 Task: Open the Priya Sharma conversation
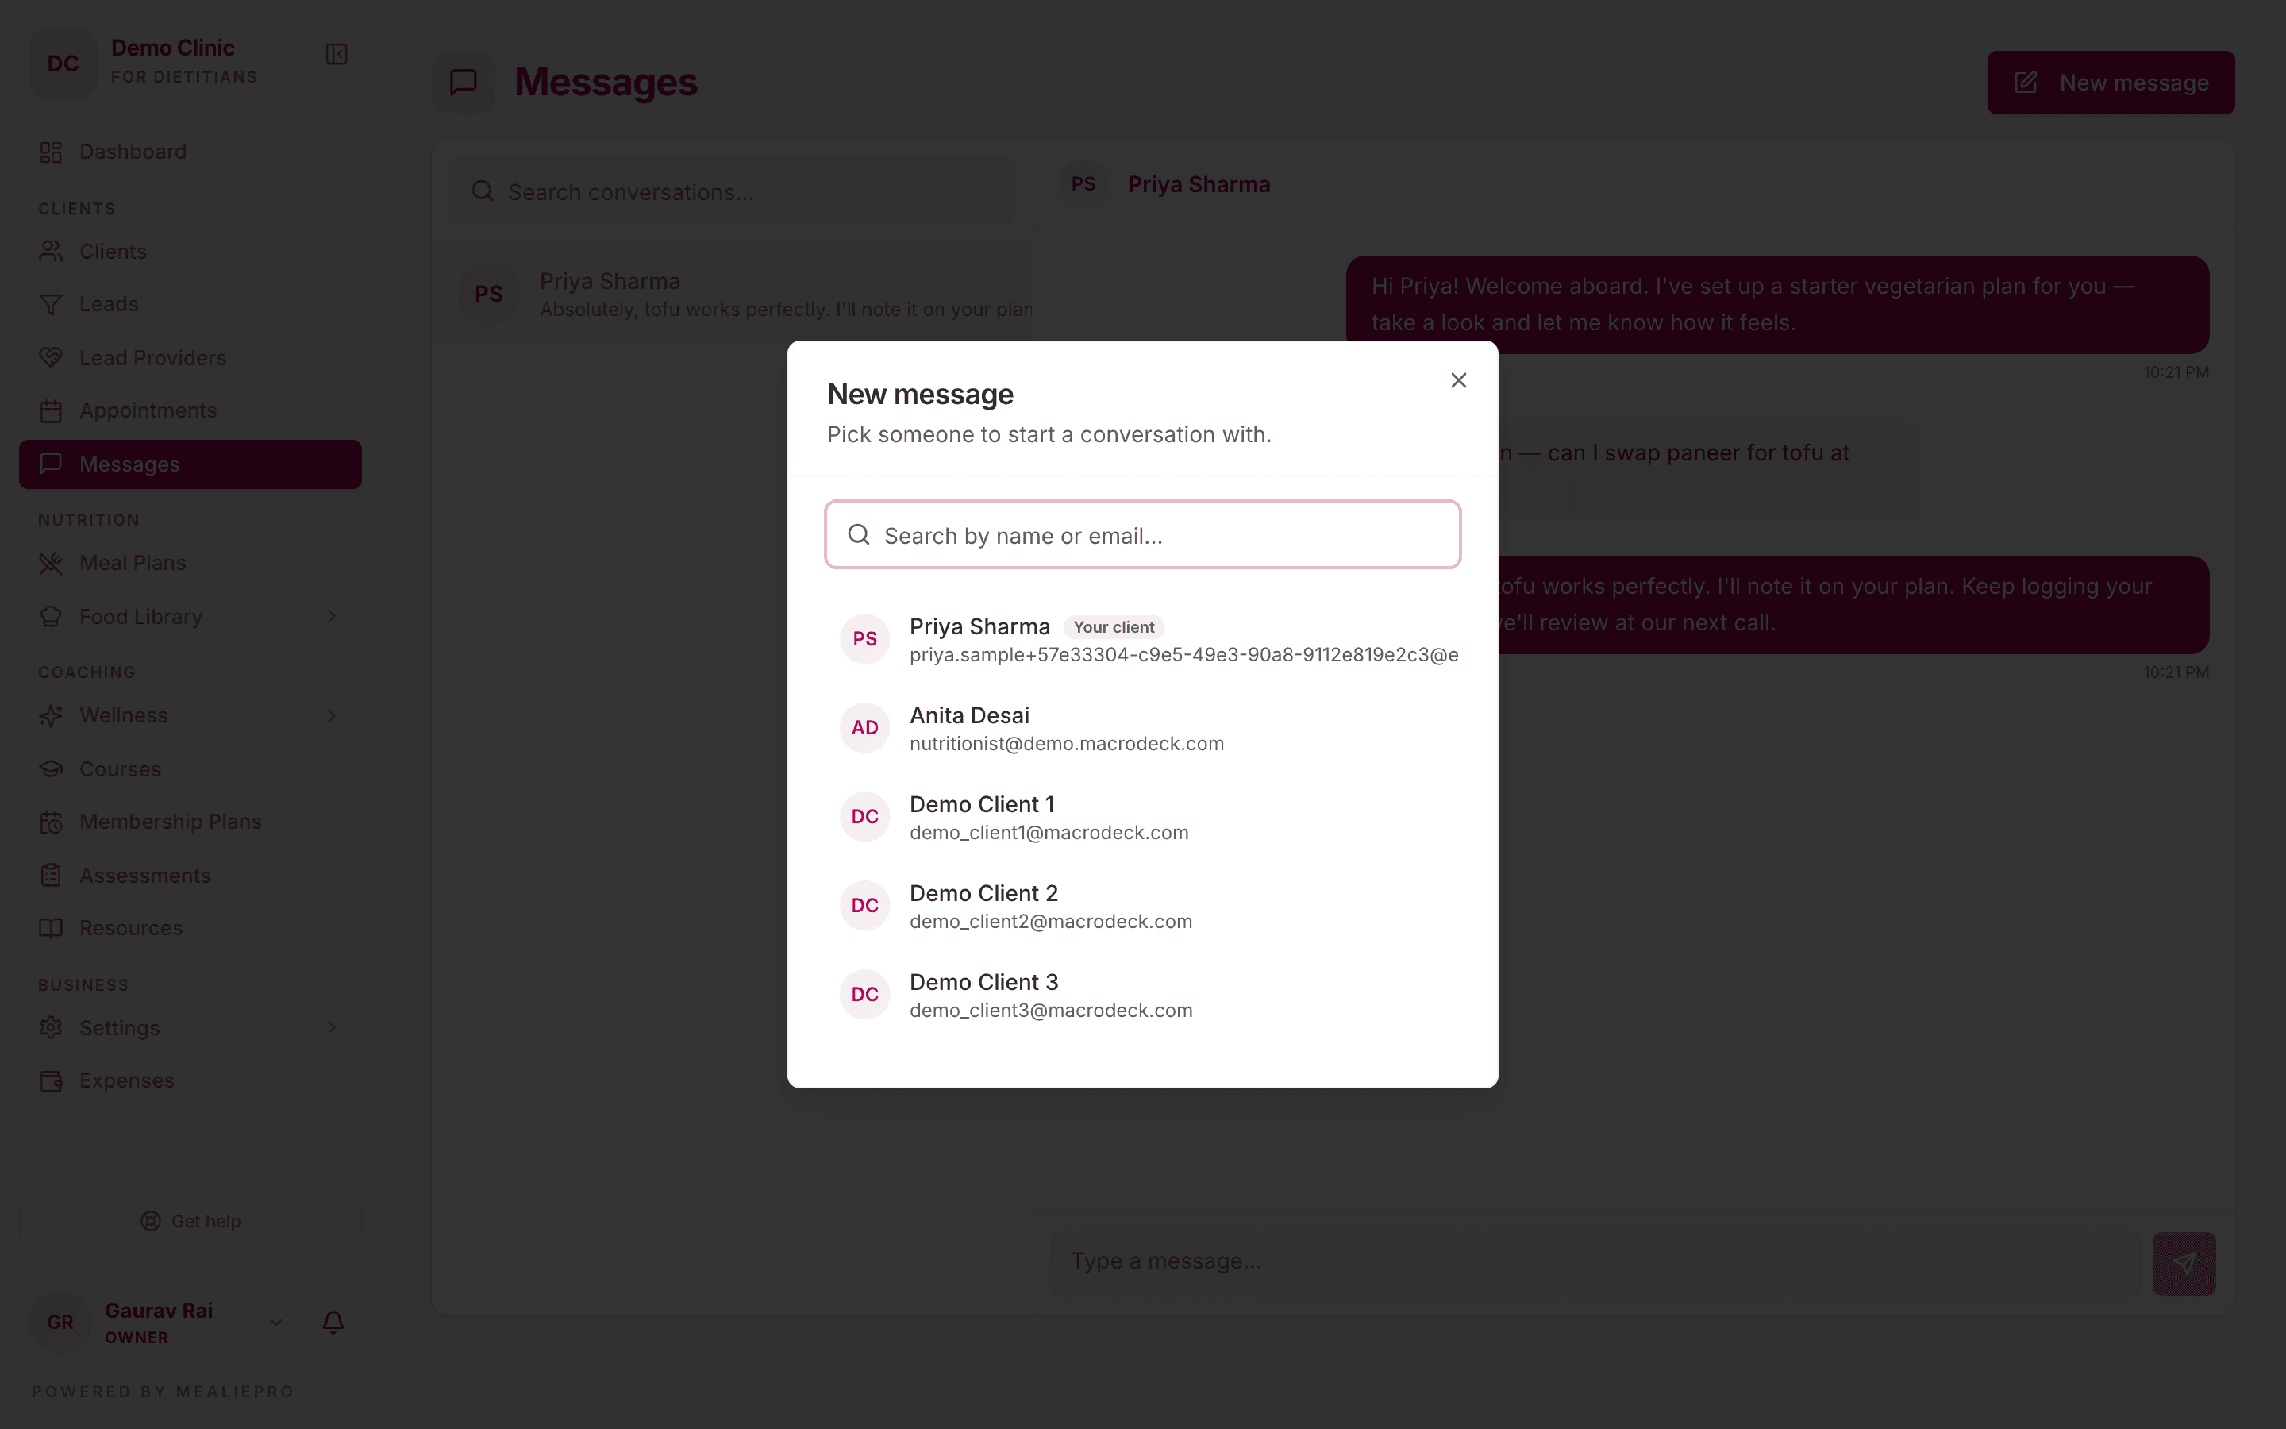click(x=732, y=294)
